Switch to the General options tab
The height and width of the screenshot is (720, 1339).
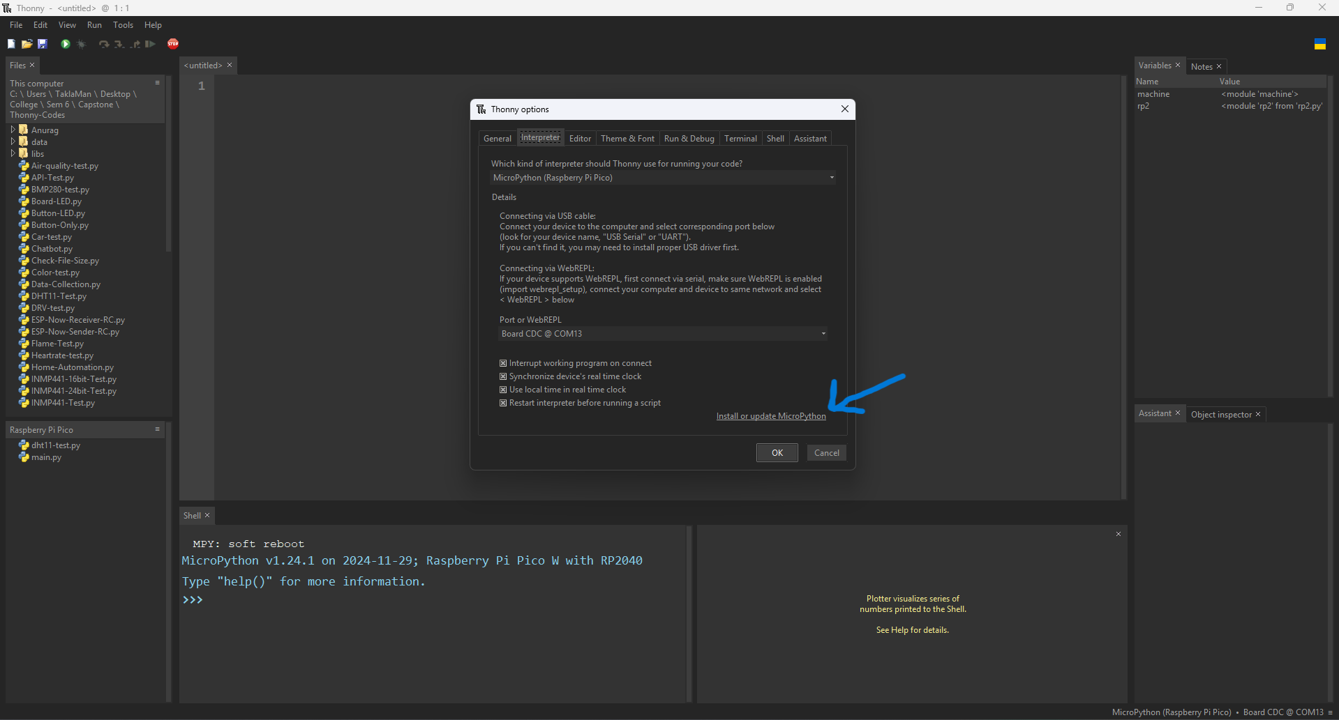pyautogui.click(x=498, y=139)
